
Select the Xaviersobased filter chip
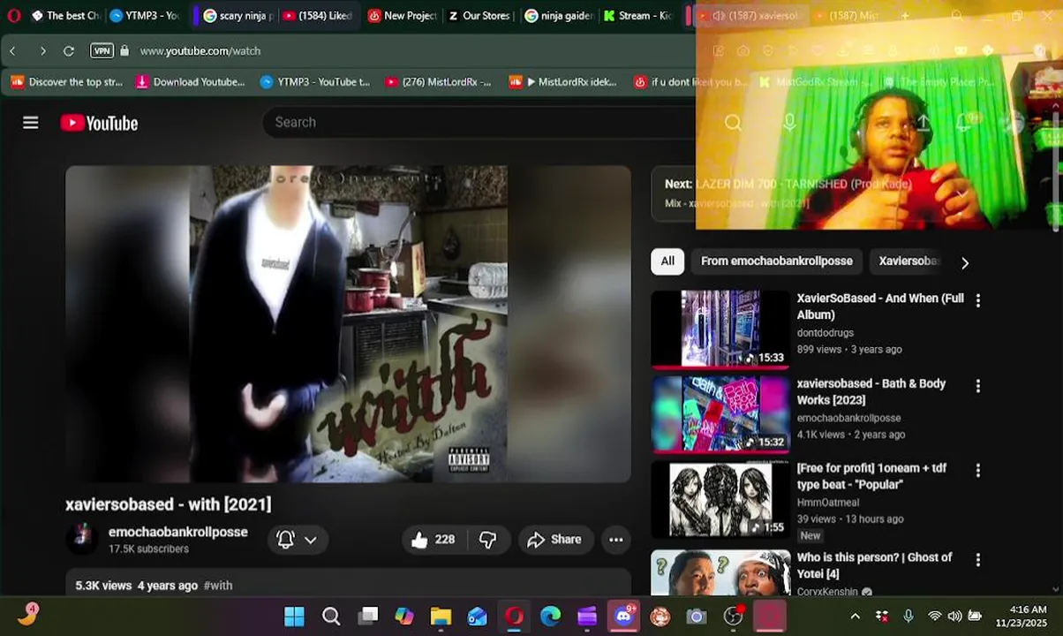[x=909, y=261]
